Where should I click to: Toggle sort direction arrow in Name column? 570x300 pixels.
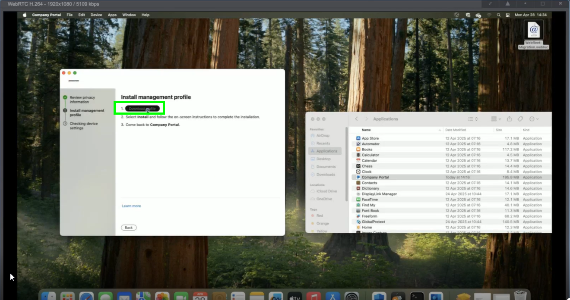click(x=440, y=130)
